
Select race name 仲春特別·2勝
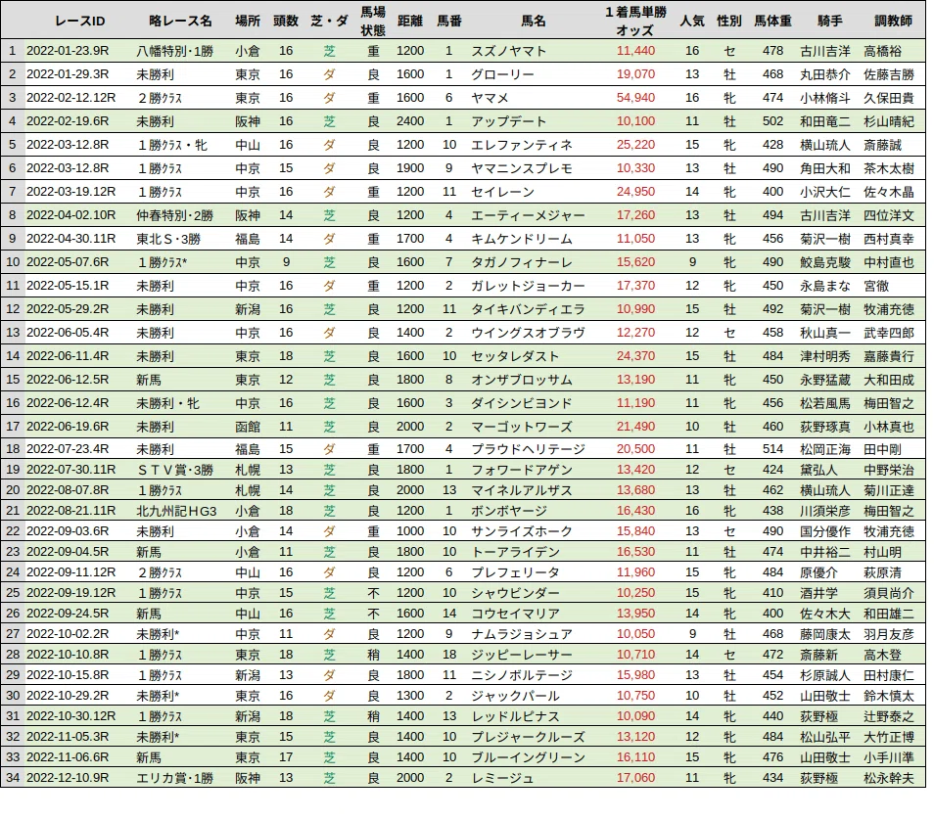tap(174, 215)
